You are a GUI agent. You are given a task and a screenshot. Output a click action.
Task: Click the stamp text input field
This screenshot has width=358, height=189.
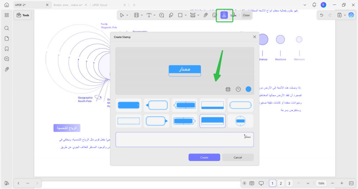[x=185, y=139]
